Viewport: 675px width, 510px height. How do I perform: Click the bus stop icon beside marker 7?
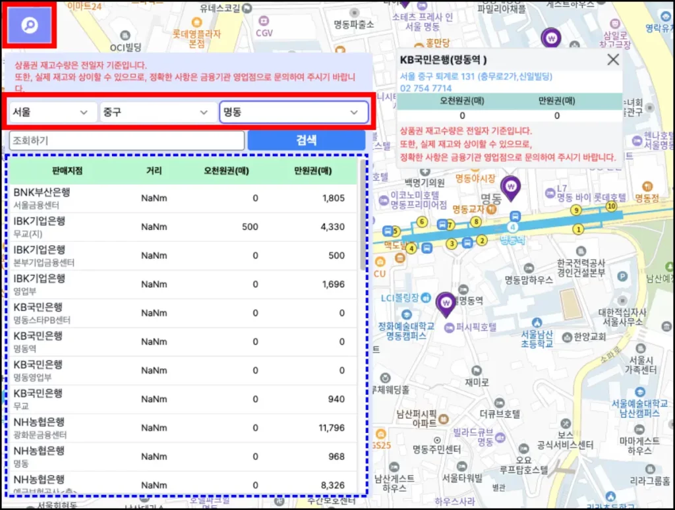[x=442, y=224]
